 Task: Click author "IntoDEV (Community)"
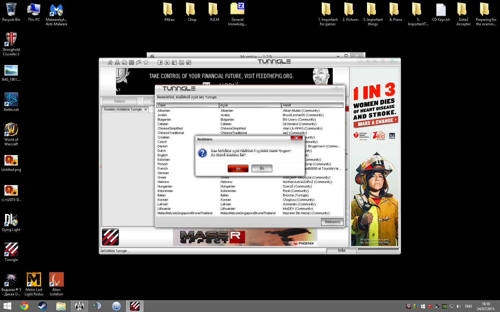297,209
